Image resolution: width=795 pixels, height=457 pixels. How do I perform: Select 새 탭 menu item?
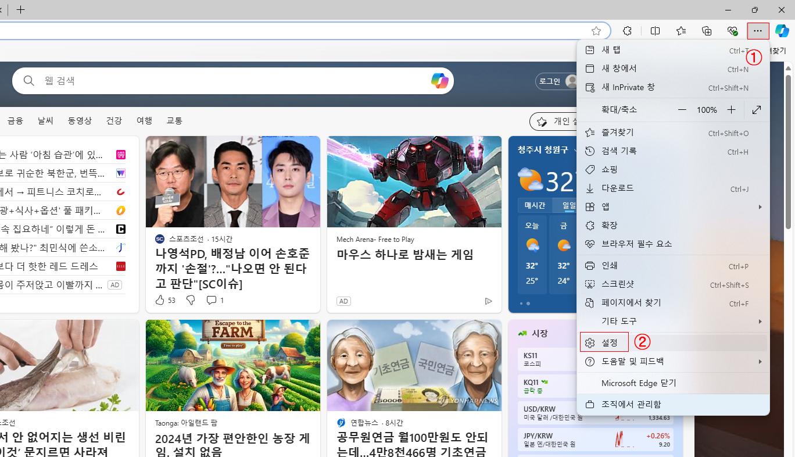[x=673, y=50]
